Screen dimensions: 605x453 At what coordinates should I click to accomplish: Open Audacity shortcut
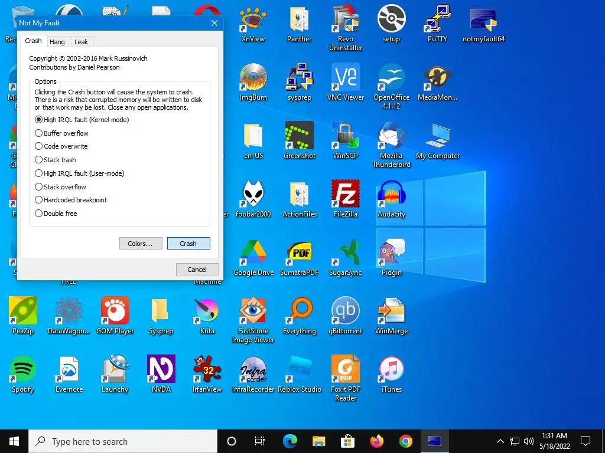click(x=391, y=199)
